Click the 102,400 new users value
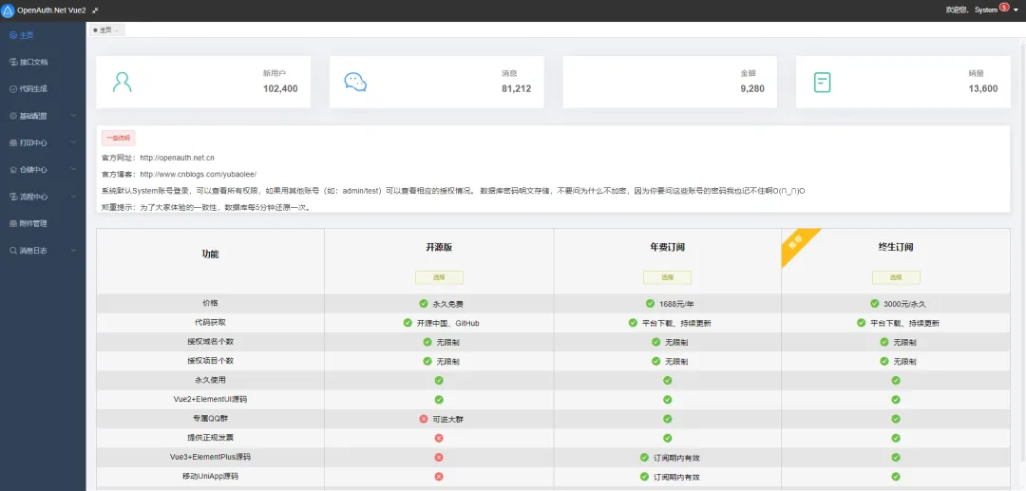This screenshot has height=491, width=1026. pyautogui.click(x=280, y=89)
